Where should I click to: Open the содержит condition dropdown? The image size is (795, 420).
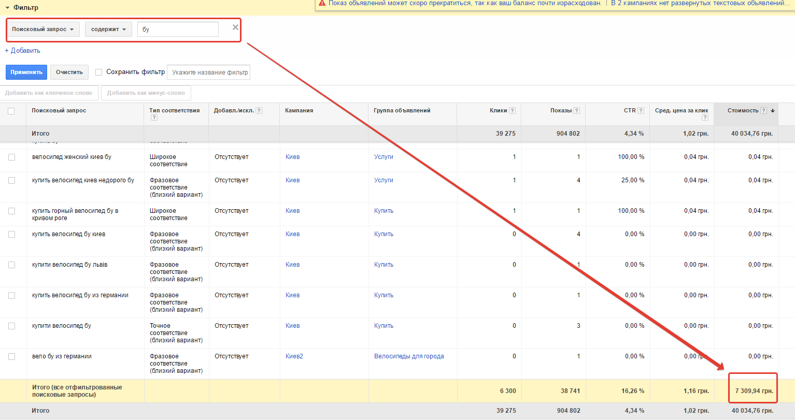click(x=109, y=30)
